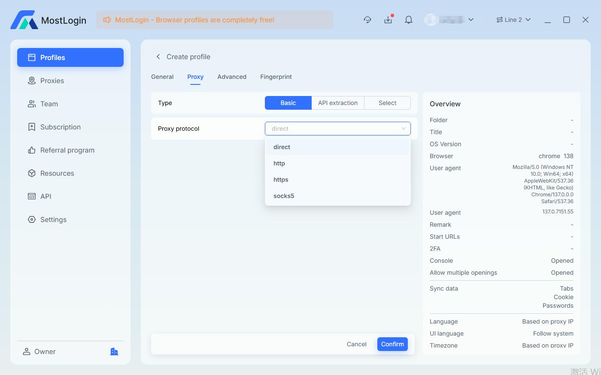Choose the socks5 protocol option
This screenshot has height=375, width=601.
point(338,196)
